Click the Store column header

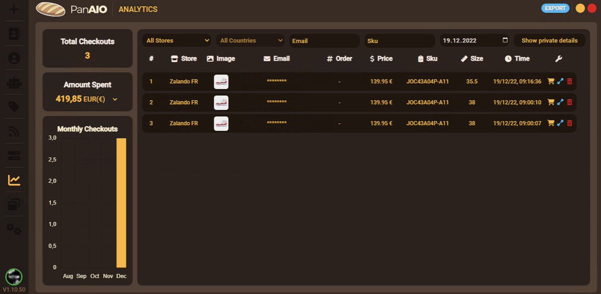click(184, 59)
